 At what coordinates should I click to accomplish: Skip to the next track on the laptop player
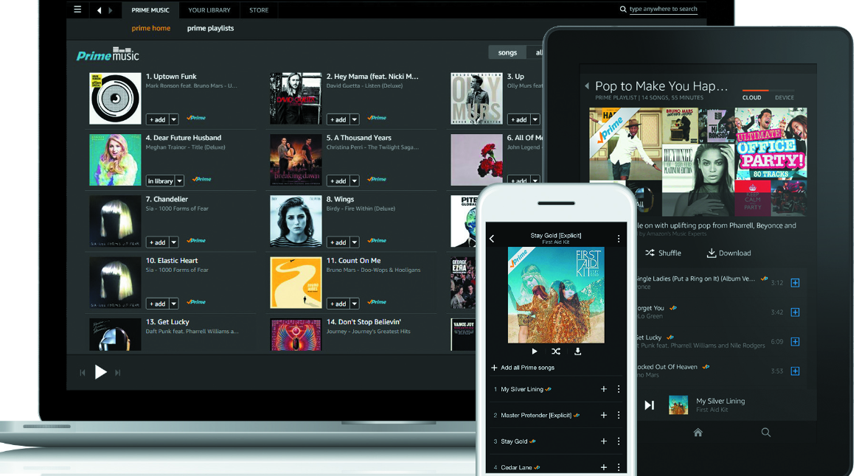(x=118, y=373)
